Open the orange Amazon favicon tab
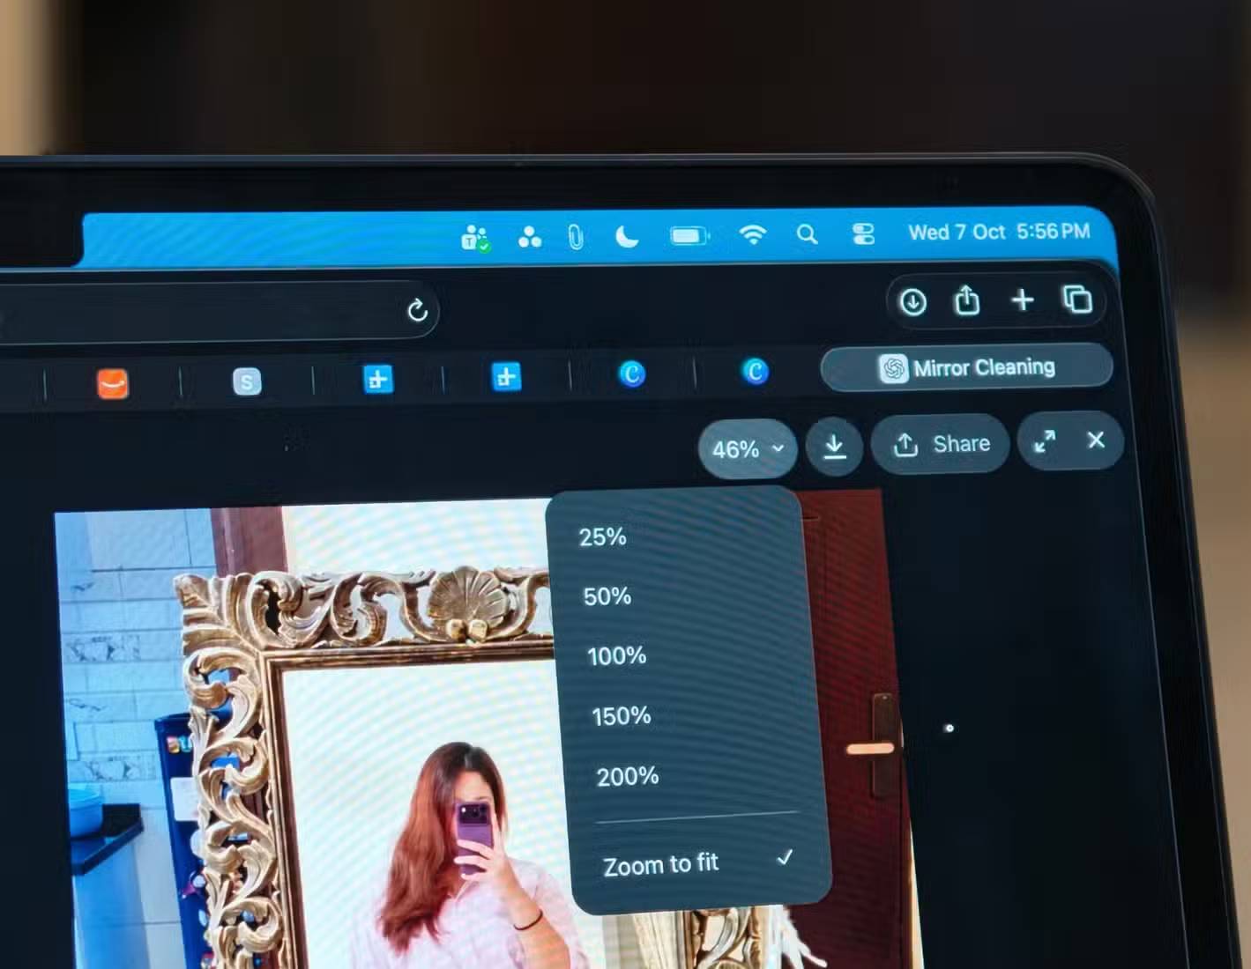This screenshot has width=1251, height=969. 113,384
